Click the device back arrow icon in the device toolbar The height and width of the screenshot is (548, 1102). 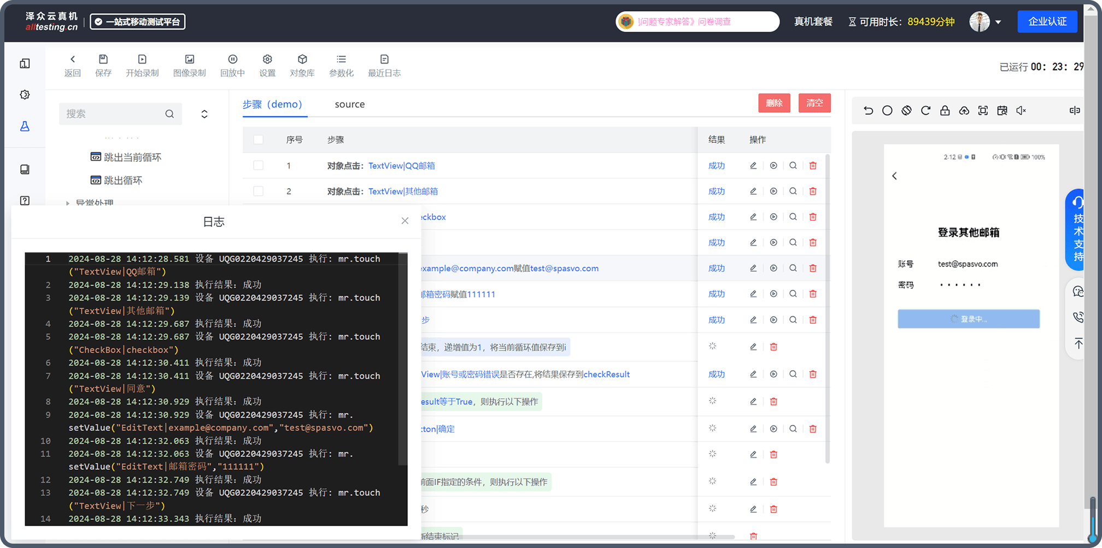868,110
